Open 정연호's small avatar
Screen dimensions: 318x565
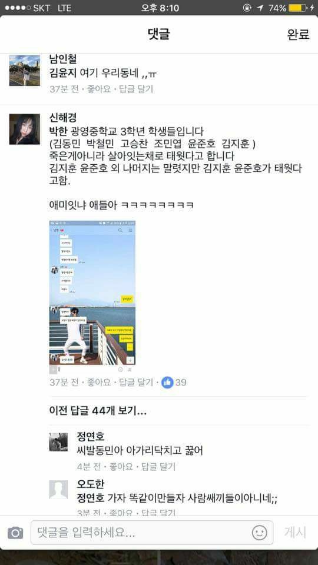[58, 442]
